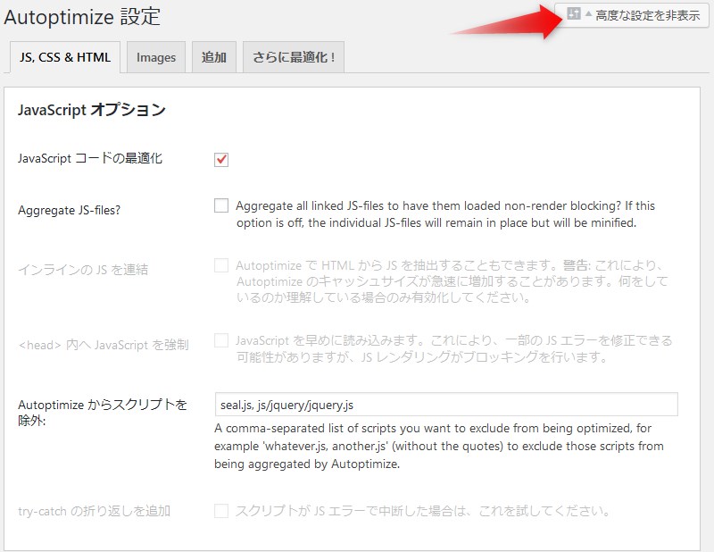Activate the JS, CSS & HTML tab
714x552 pixels.
(62, 56)
